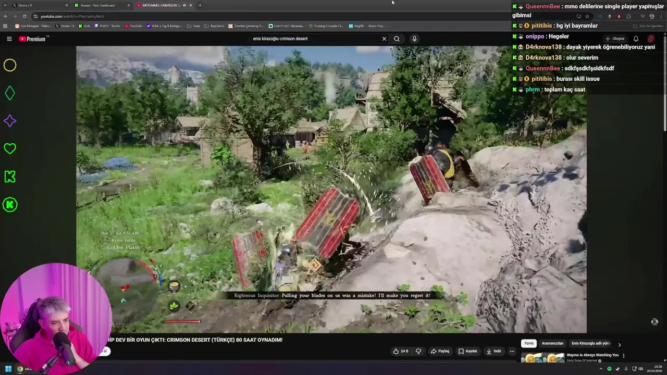Image resolution: width=667 pixels, height=375 pixels.
Task: Open the NBA 3. Lig bookmark
Action: pos(165,26)
